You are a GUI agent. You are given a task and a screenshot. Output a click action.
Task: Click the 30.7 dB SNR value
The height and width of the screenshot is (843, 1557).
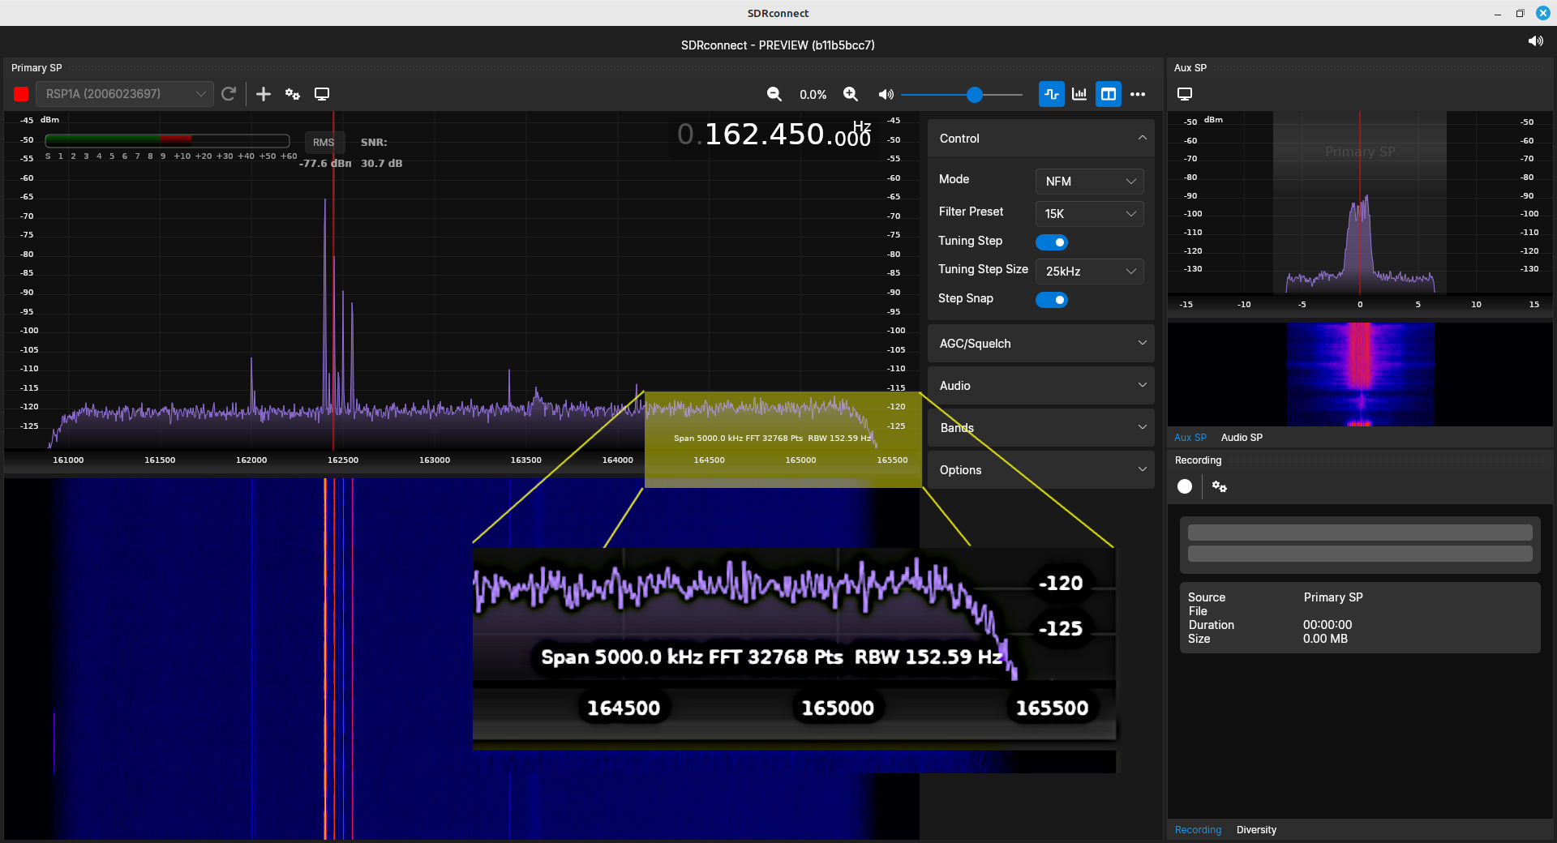[381, 164]
